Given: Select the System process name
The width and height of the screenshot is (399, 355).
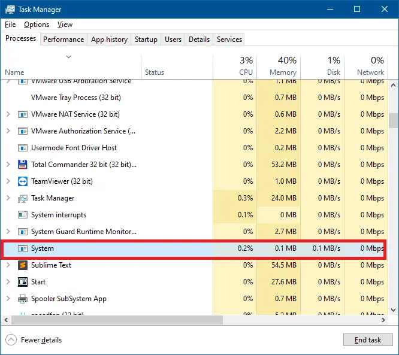Looking at the screenshot, I should (43, 248).
